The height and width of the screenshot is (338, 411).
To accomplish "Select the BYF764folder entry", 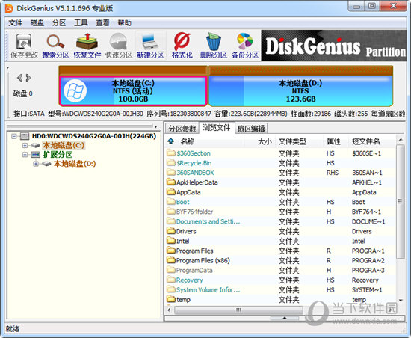I will [x=194, y=212].
